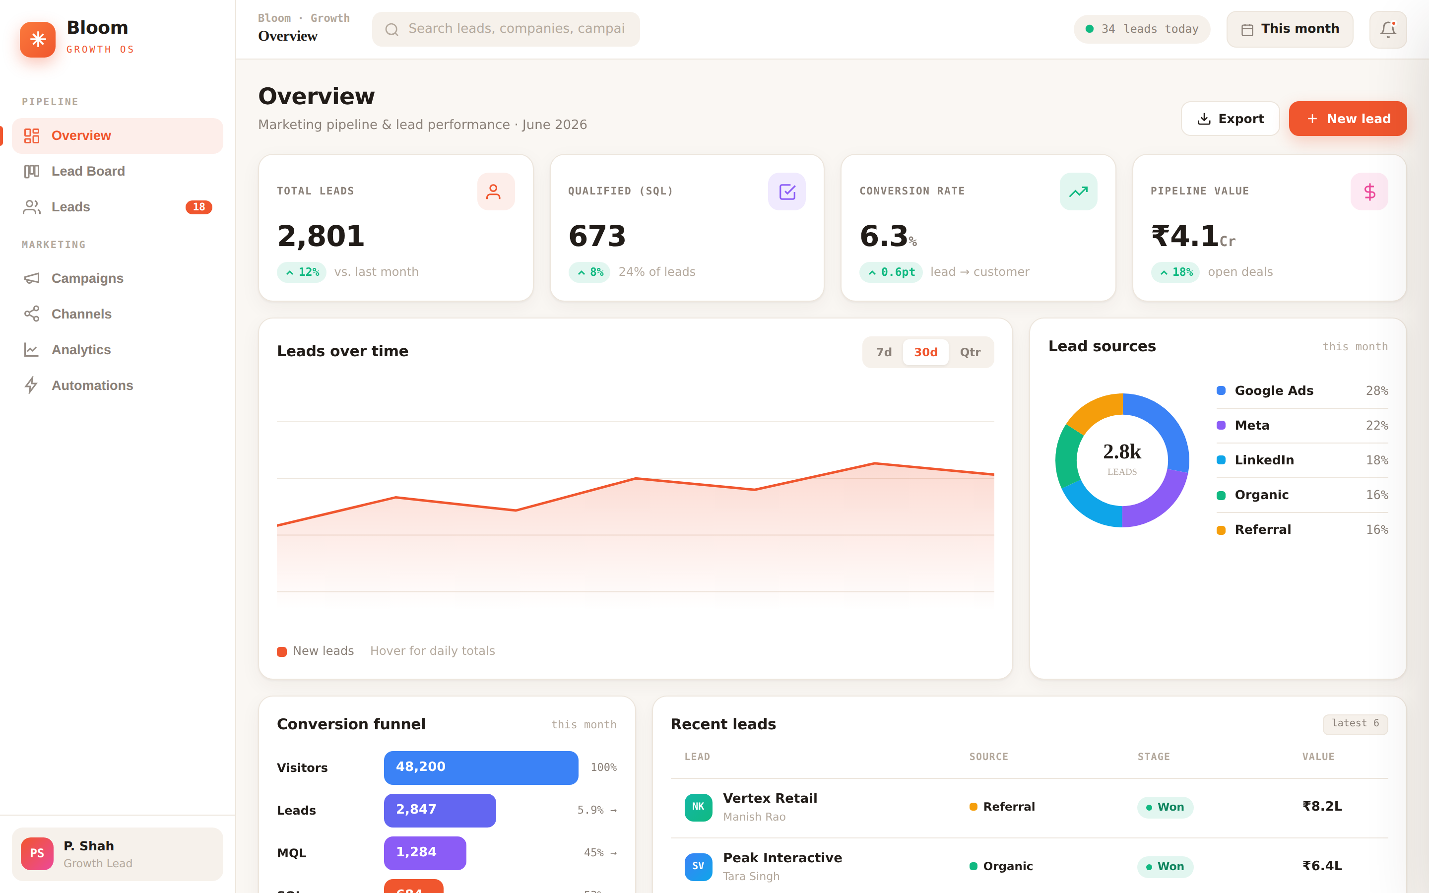Click the VALUE column header
Viewport: 1429px width, 893px height.
pyautogui.click(x=1318, y=757)
